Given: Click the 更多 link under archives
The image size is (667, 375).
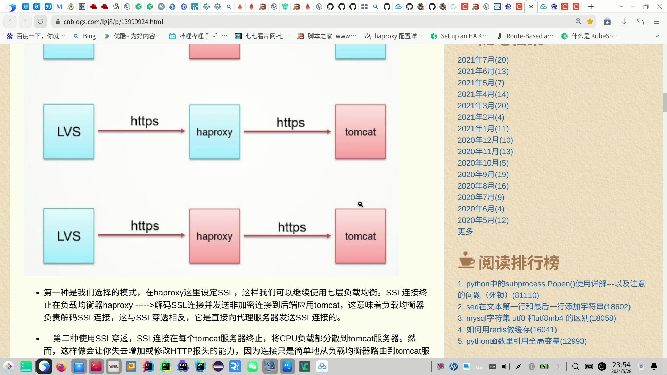Looking at the screenshot, I should [x=465, y=232].
